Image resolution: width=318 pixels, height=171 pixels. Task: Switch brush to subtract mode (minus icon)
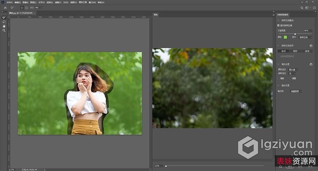(27, 8)
